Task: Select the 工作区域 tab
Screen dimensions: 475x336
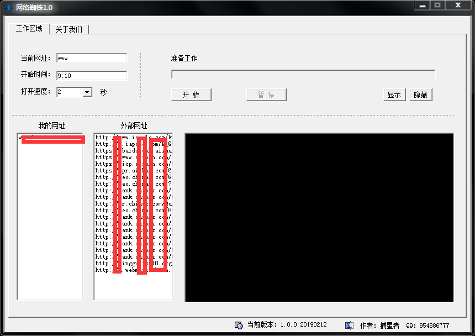Action: tap(29, 29)
